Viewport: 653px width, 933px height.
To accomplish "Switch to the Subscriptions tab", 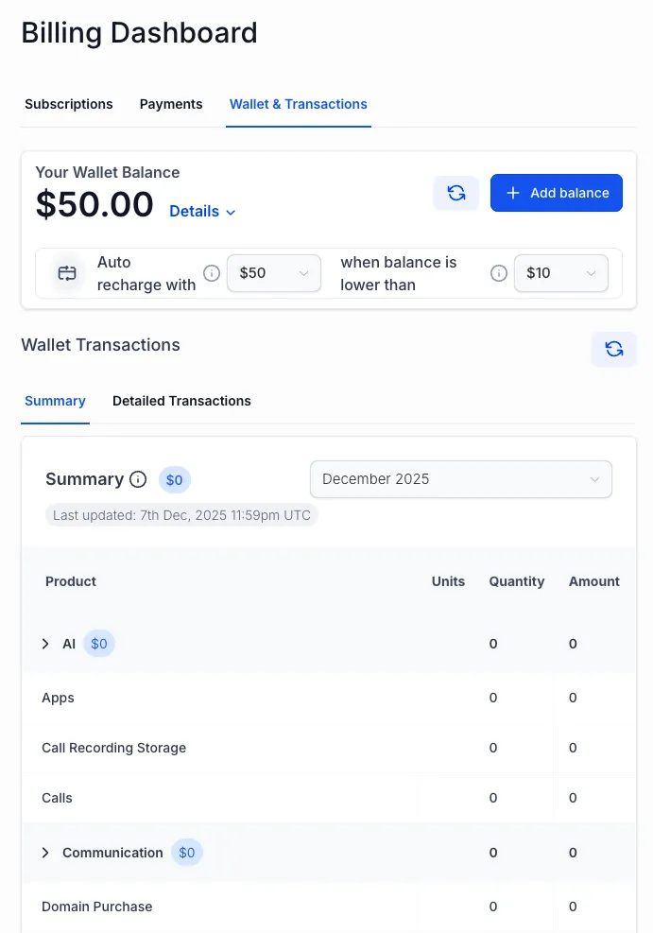I will coord(69,104).
